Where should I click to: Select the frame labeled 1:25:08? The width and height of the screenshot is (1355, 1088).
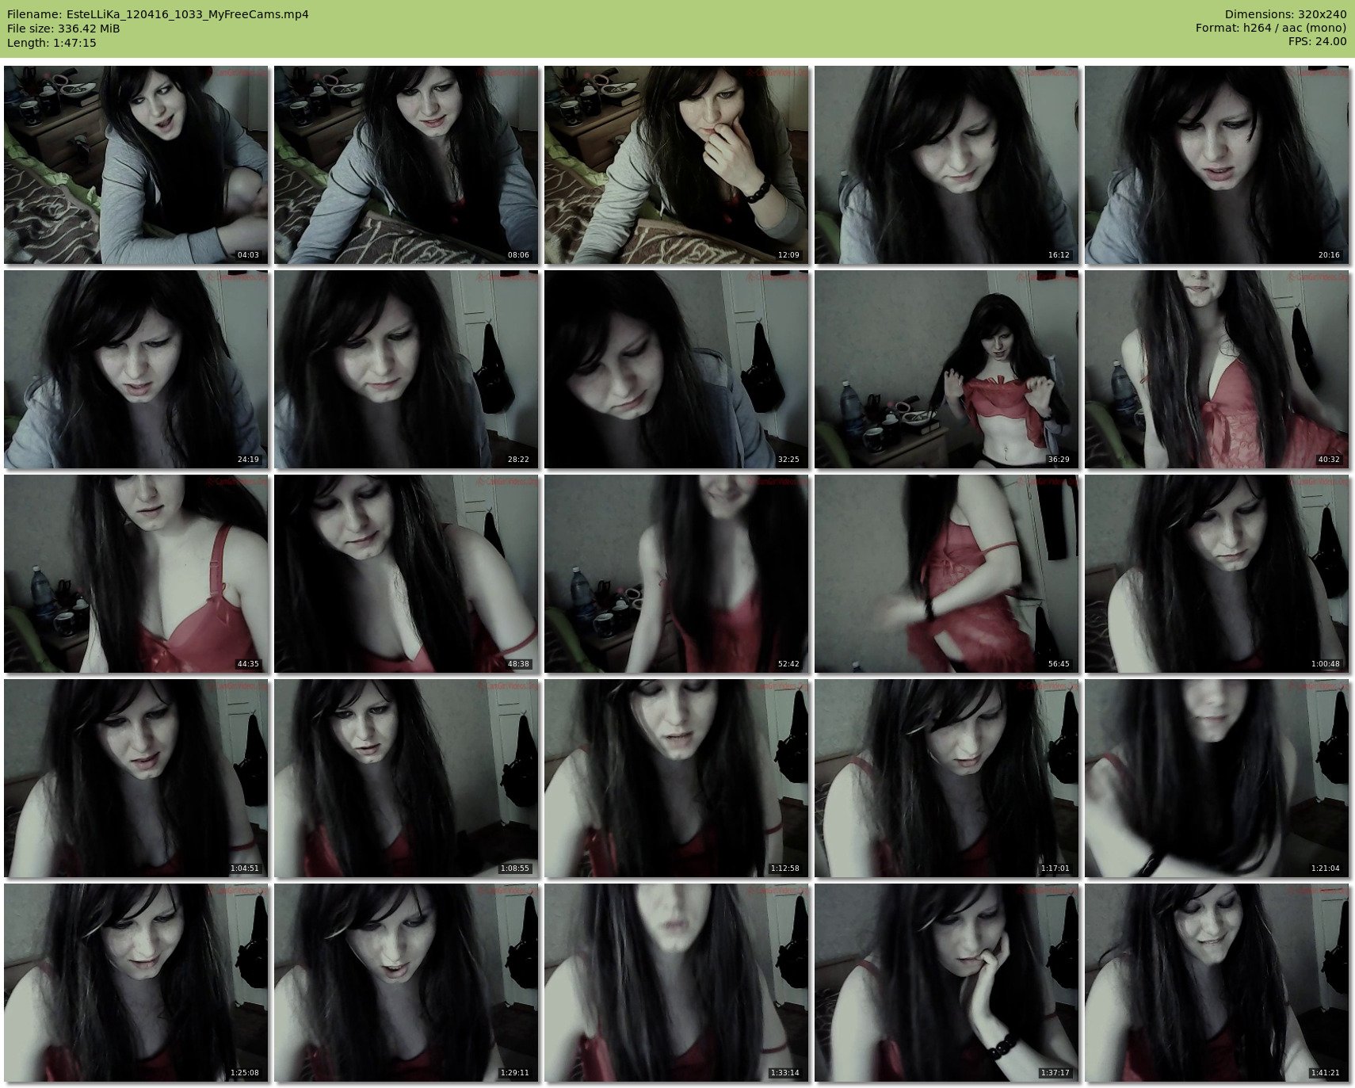(x=135, y=983)
